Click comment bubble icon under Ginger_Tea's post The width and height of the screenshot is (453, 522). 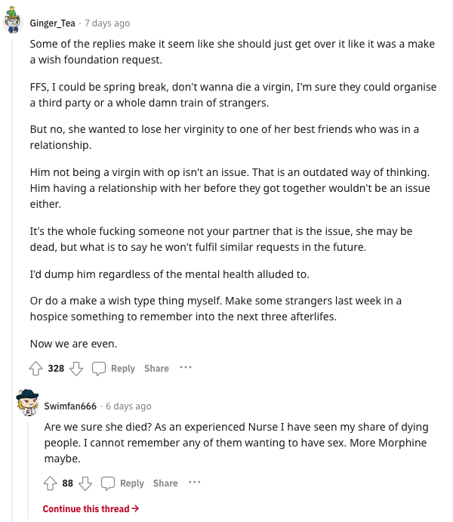99,369
